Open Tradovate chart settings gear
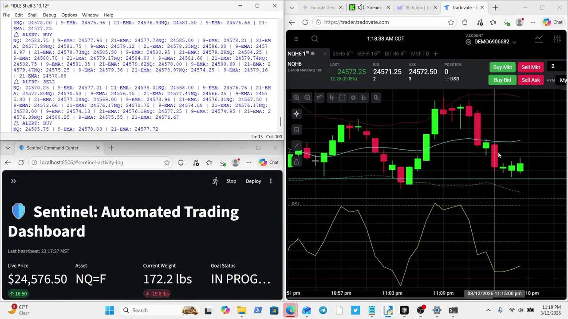Image resolution: width=568 pixels, height=319 pixels. [x=353, y=97]
